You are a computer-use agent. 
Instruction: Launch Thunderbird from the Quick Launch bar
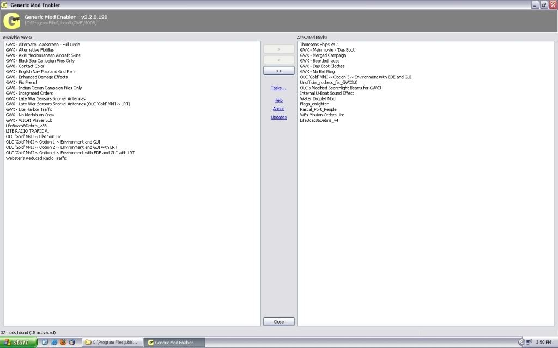pos(72,343)
